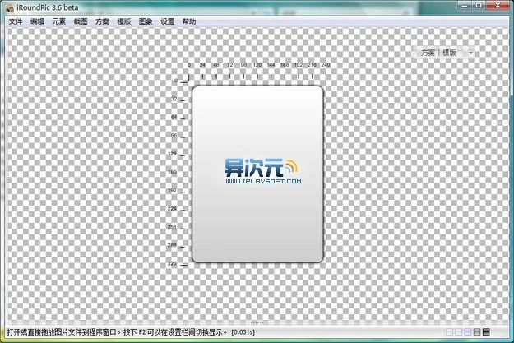Open the 编辑 menu
Viewport: 514px width, 343px height.
point(37,21)
